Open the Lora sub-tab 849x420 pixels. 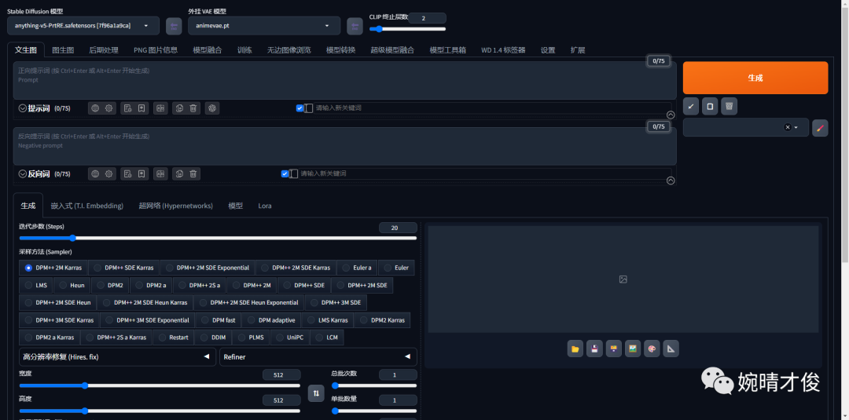click(265, 206)
